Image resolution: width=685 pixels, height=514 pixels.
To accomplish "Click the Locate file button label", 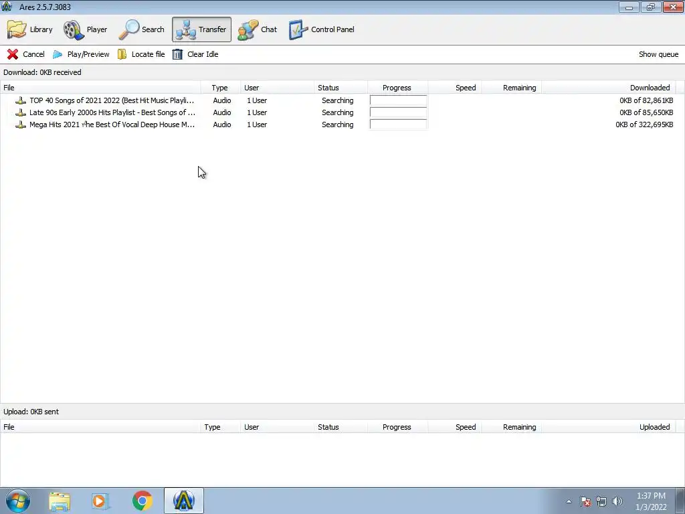I will click(x=148, y=54).
